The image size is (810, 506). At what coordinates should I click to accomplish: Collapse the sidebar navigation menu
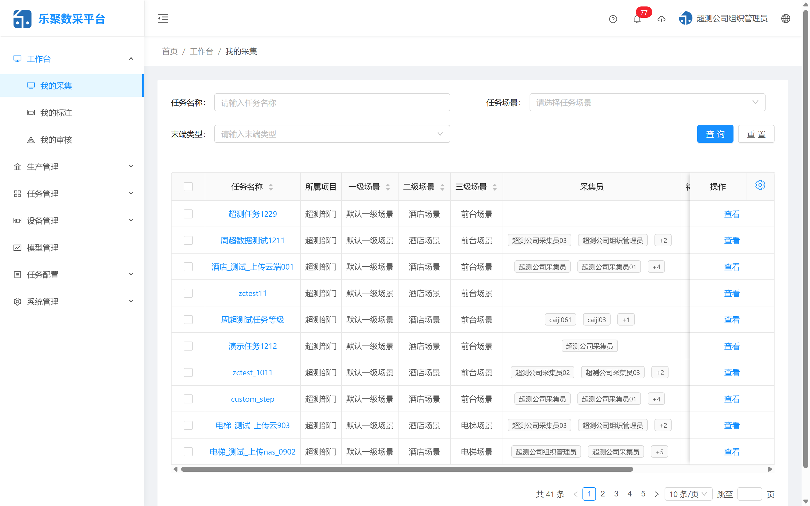click(x=163, y=18)
